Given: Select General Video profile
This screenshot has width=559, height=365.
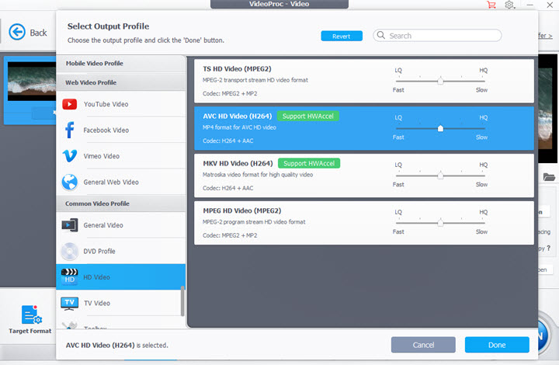Looking at the screenshot, I should coord(121,225).
